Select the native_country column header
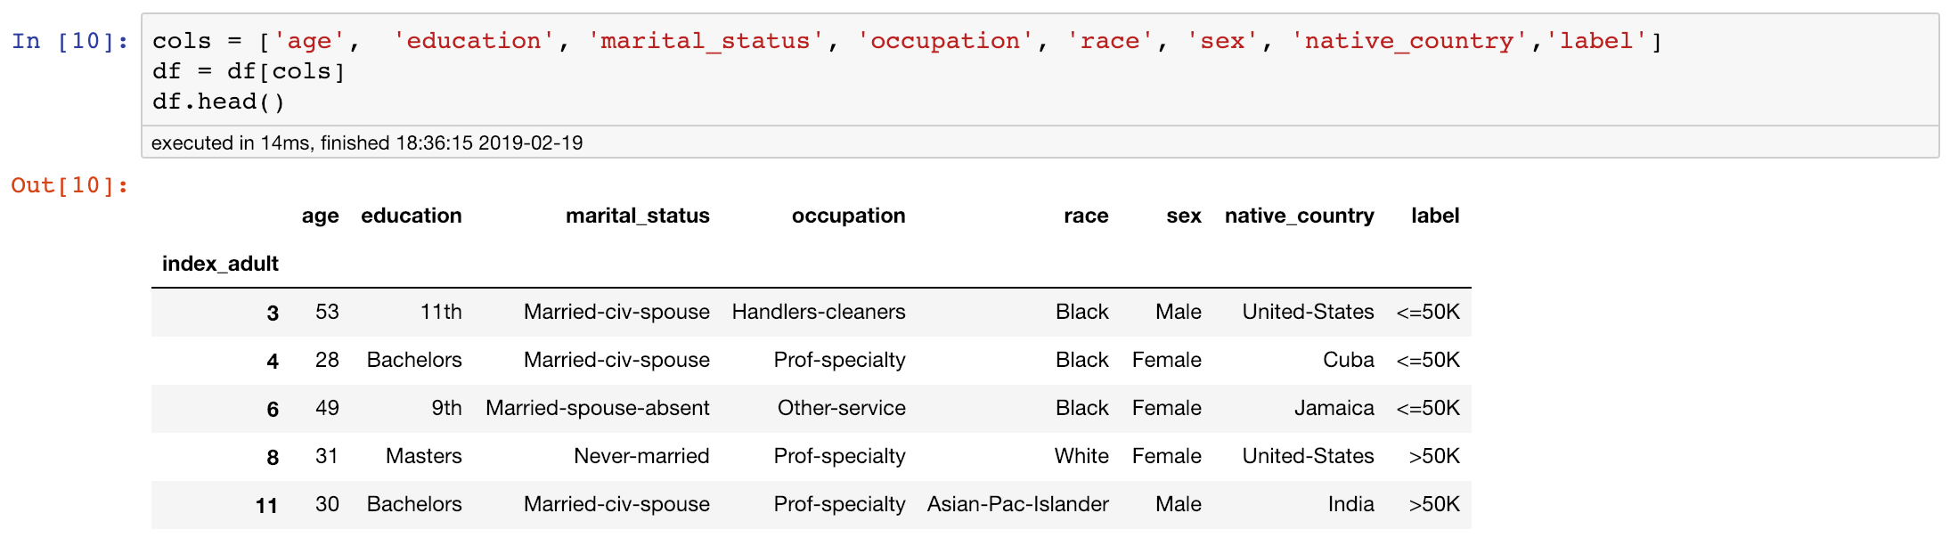 (1300, 216)
